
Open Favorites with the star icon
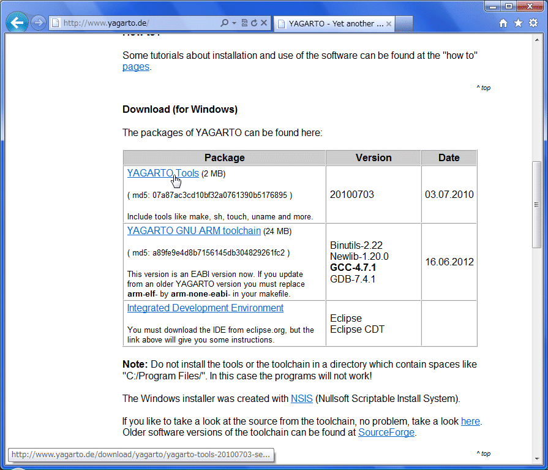pos(518,23)
